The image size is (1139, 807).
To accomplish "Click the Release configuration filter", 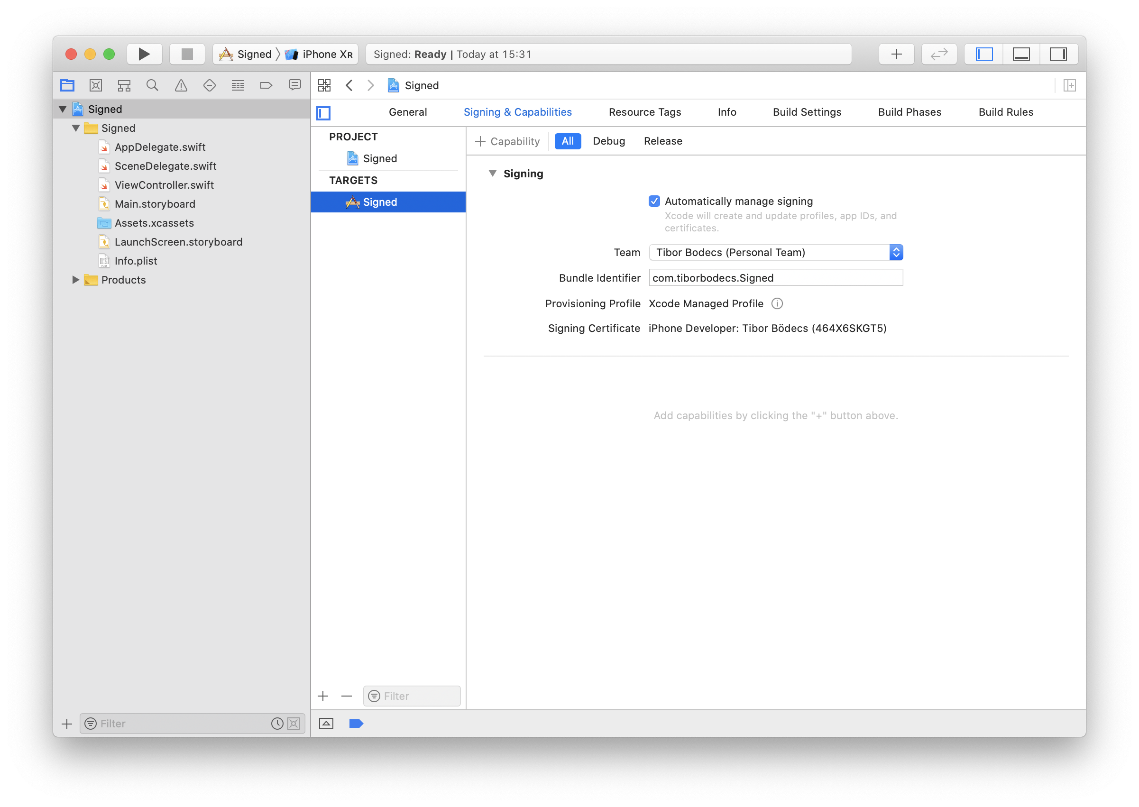I will (x=662, y=141).
